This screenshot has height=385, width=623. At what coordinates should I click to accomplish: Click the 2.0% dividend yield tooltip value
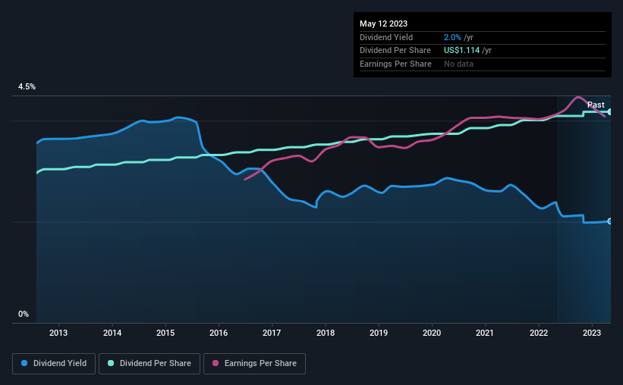pos(452,37)
